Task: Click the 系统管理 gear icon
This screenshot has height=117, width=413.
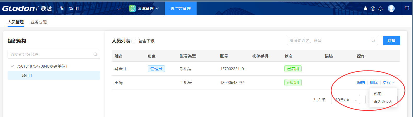Action: [133, 9]
